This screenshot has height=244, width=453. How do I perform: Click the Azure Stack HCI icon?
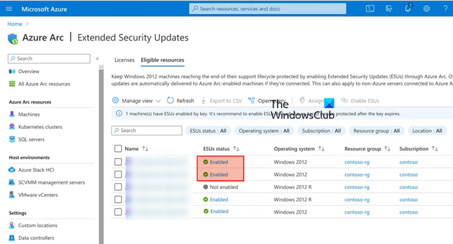coord(12,170)
